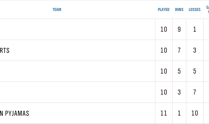Select the first row's losses value of 1
209x124 pixels.
[x=195, y=29]
